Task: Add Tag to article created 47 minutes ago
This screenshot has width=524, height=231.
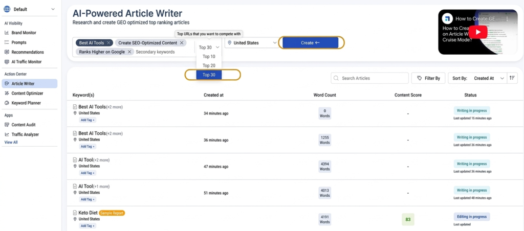Action: (x=87, y=173)
